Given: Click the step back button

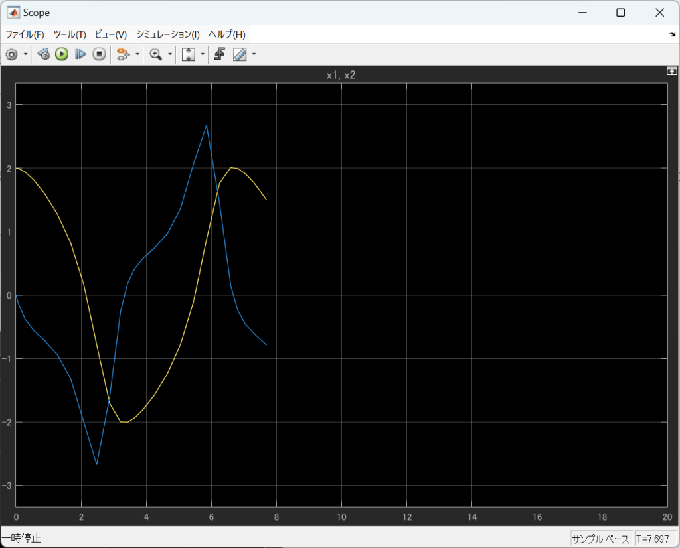Looking at the screenshot, I should point(44,54).
